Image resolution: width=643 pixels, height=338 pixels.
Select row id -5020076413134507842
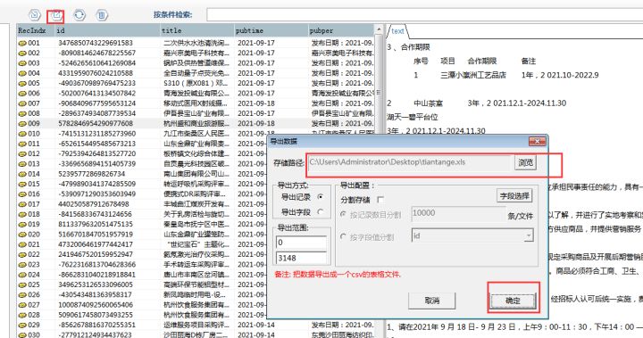coord(96,94)
